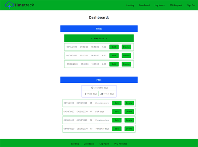Click the 8.50 hours value
The width and height of the screenshot is (198, 147).
tap(104, 55)
